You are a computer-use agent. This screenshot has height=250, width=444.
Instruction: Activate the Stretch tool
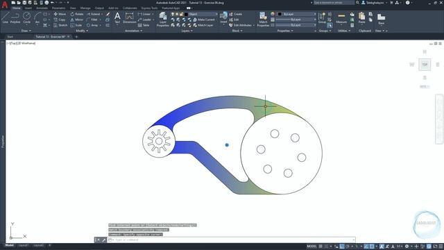point(60,25)
